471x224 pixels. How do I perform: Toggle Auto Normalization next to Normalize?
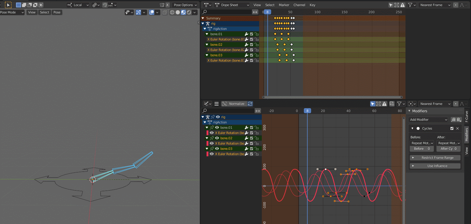pyautogui.click(x=250, y=104)
